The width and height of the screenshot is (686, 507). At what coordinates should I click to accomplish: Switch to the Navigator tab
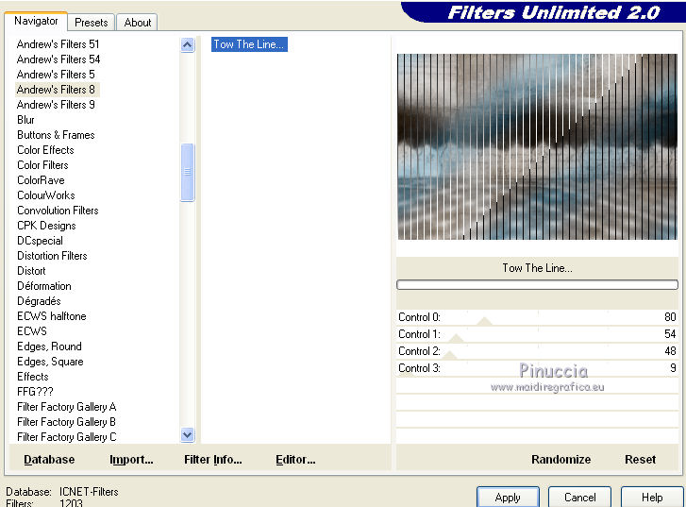[x=36, y=21]
